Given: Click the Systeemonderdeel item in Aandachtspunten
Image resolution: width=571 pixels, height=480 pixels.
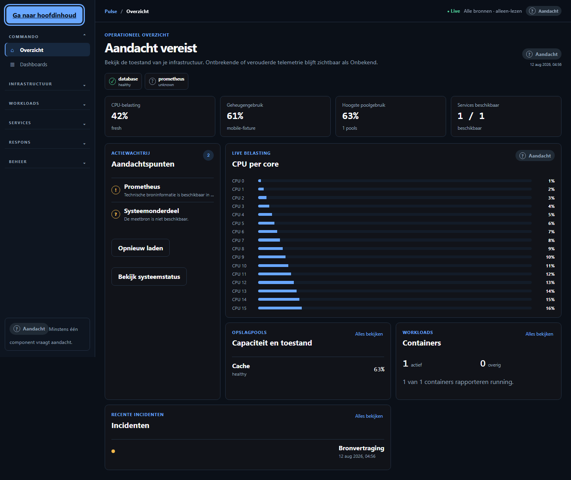Looking at the screenshot, I should (x=163, y=214).
